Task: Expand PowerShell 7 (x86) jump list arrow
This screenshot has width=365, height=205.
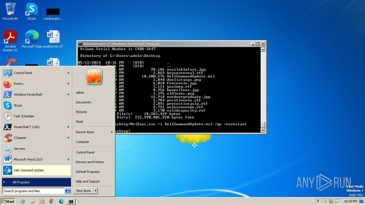Action: 68,127
